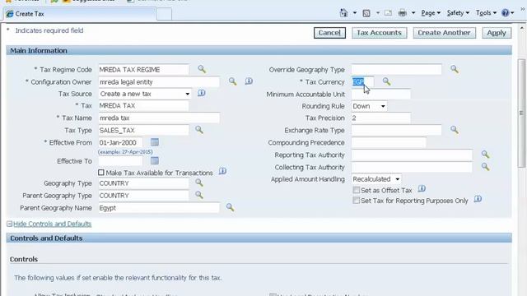Open Tax Type search lookup

199,130
